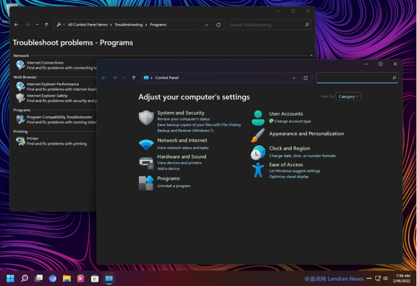Viewport: 417px width, 286px height.
Task: Click the View devices and printers link
Action: 179,163
